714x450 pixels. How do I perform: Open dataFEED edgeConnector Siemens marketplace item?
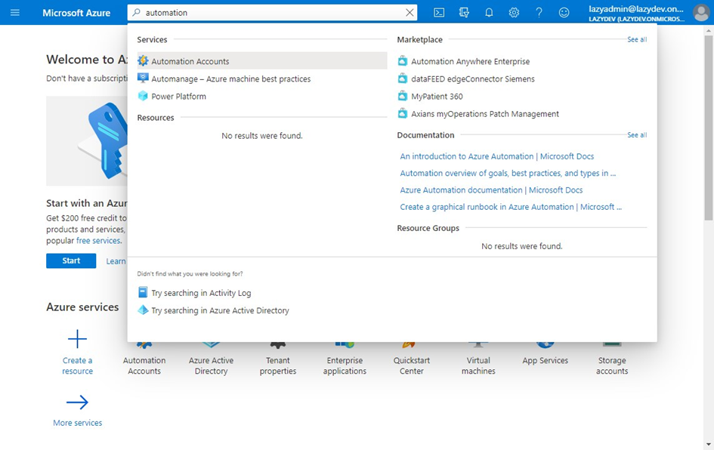473,79
